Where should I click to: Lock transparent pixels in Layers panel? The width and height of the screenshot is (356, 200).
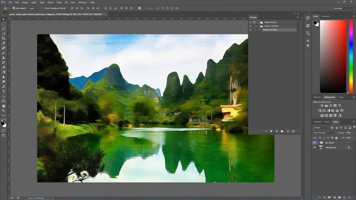coord(320,138)
